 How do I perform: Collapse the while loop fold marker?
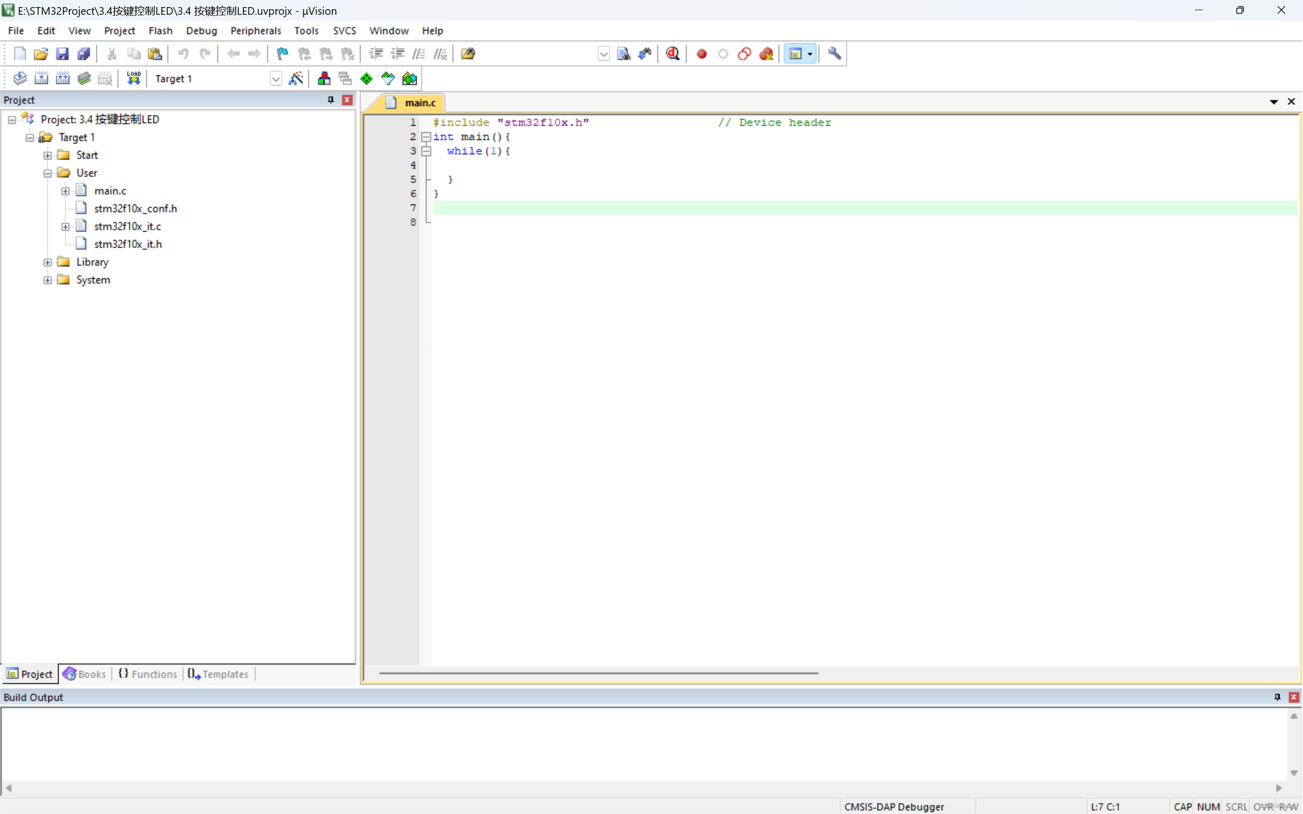pyautogui.click(x=426, y=151)
